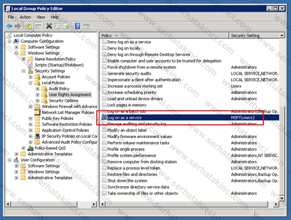Select Software Restriction Policies tree item
The width and height of the screenshot is (291, 220).
click(x=67, y=124)
